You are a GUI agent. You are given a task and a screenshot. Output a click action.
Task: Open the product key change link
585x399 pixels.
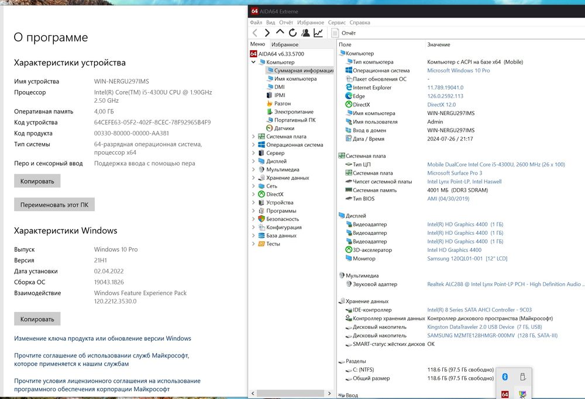click(x=102, y=338)
